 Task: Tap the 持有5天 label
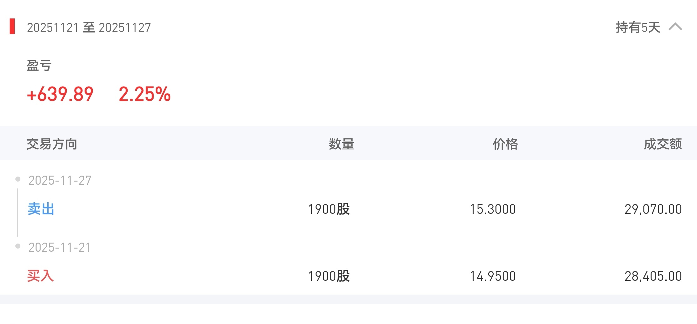638,27
